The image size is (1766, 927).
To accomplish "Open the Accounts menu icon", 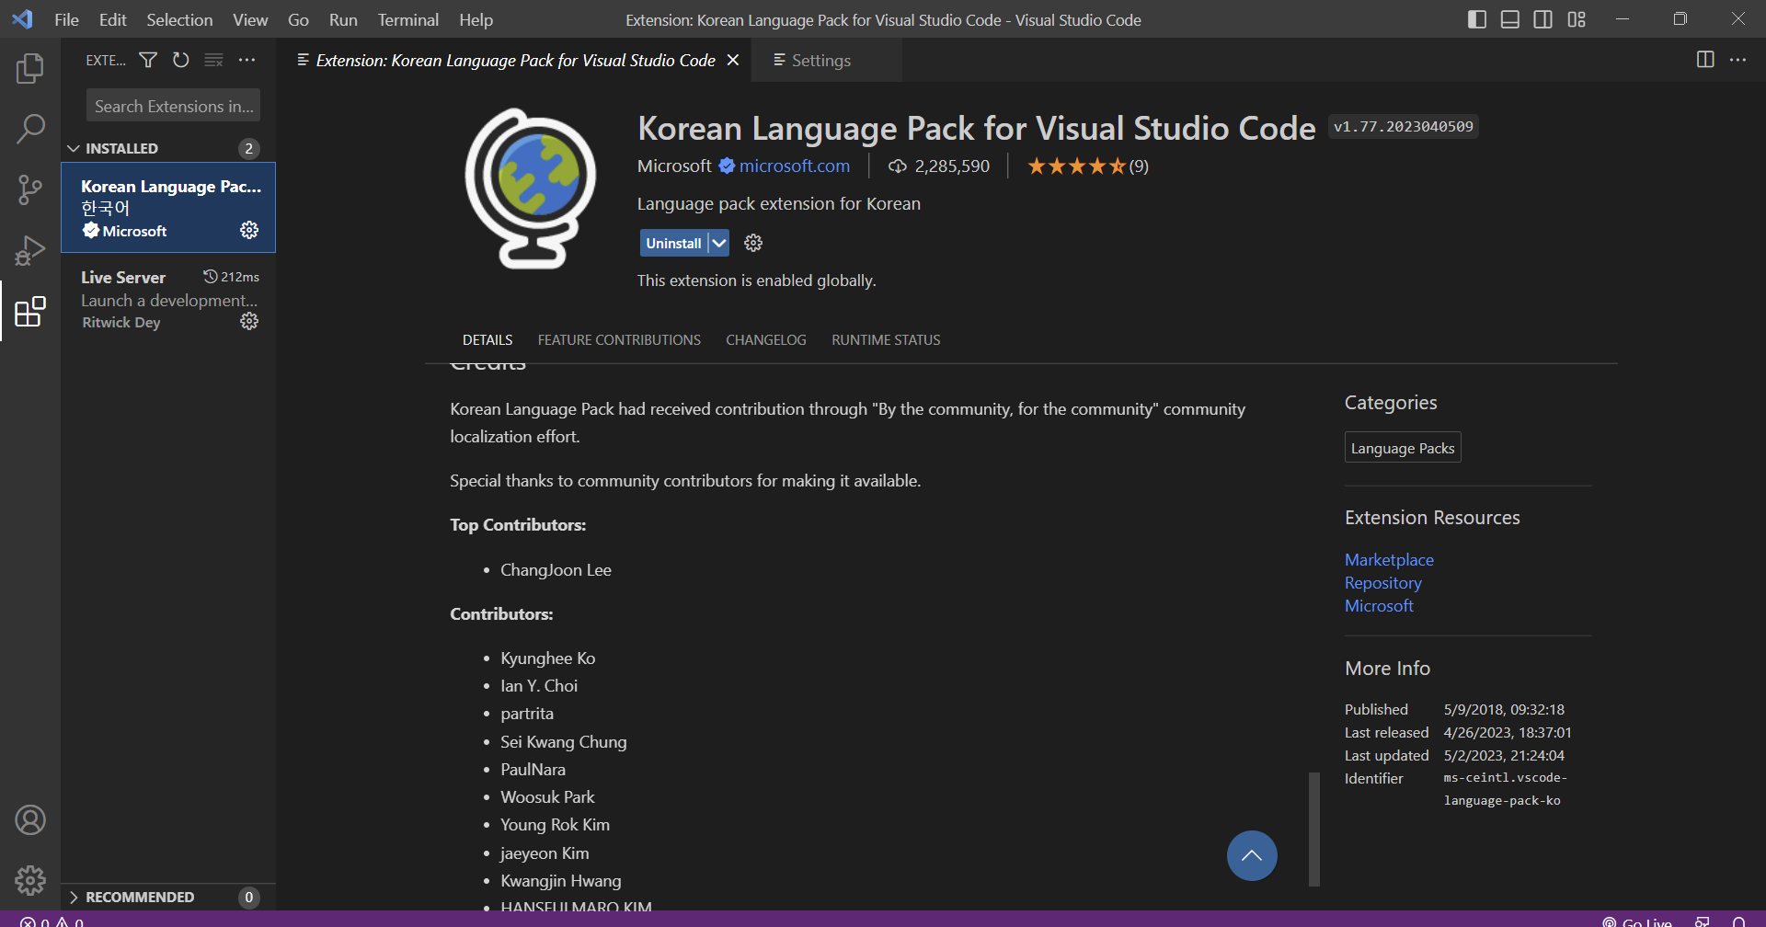I will pos(30,819).
